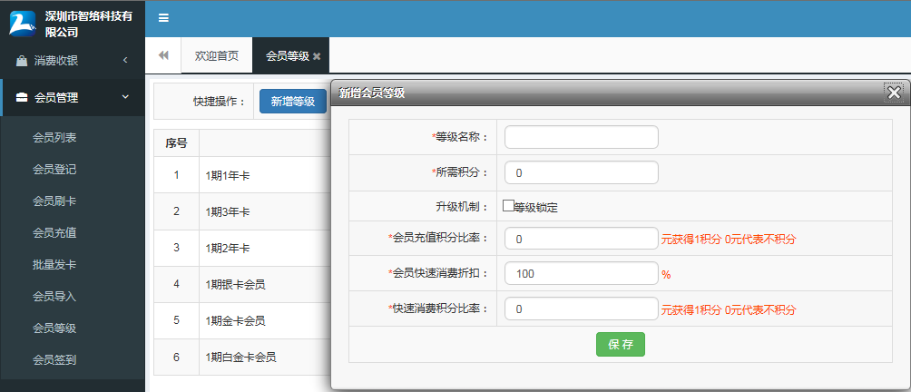Click the 新增等级 button
911x392 pixels.
pyautogui.click(x=293, y=102)
